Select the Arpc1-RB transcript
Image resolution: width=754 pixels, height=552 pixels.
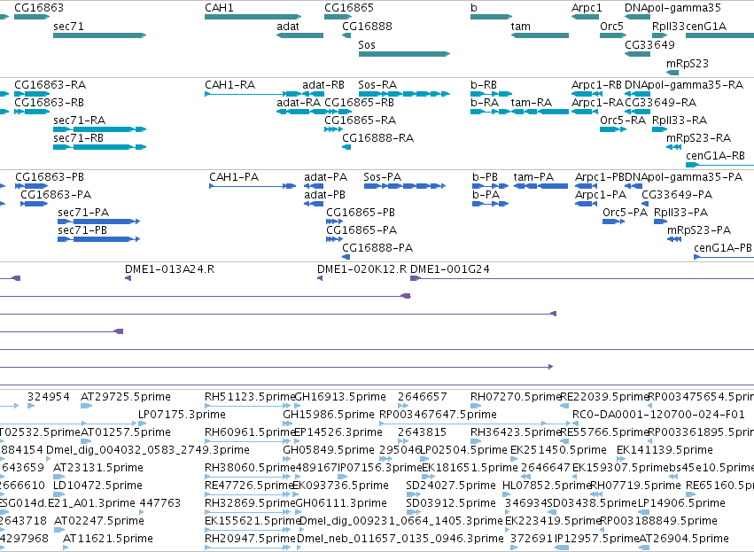(x=587, y=94)
